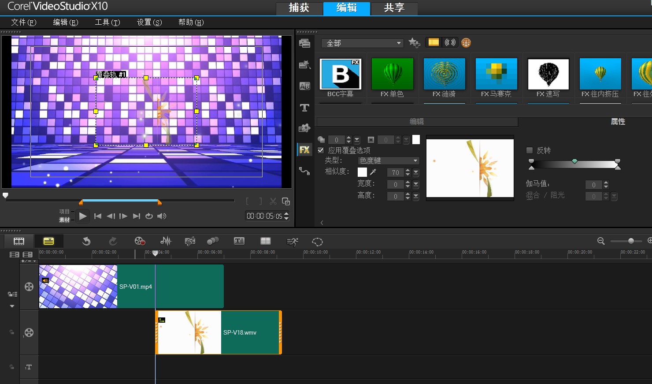Open the 色度键 type dropdown
Screen dimensions: 652x384
[389, 160]
